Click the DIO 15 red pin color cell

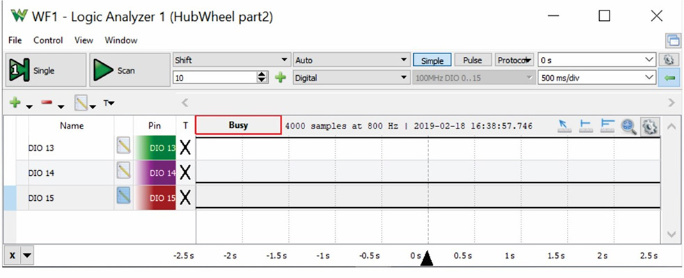154,197
